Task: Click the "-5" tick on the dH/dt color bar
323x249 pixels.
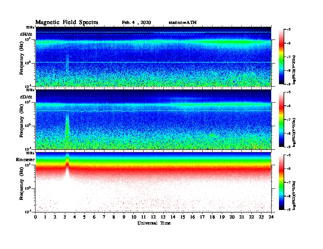Action: (x=289, y=30)
